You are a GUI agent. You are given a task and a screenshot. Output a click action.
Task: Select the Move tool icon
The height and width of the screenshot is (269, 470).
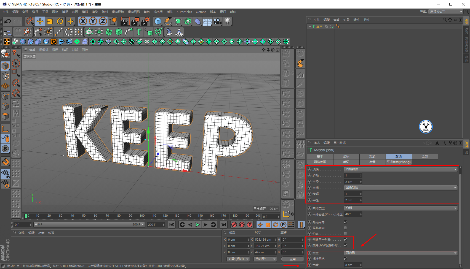(40, 21)
